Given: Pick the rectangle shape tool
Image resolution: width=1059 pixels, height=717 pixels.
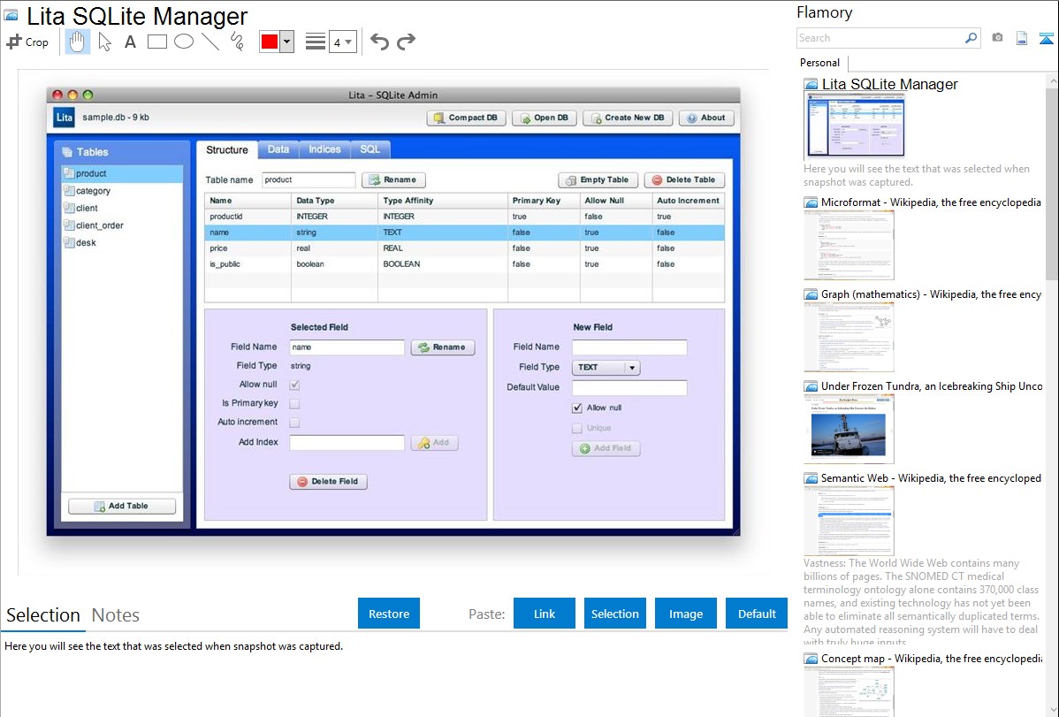Looking at the screenshot, I should coord(157,42).
